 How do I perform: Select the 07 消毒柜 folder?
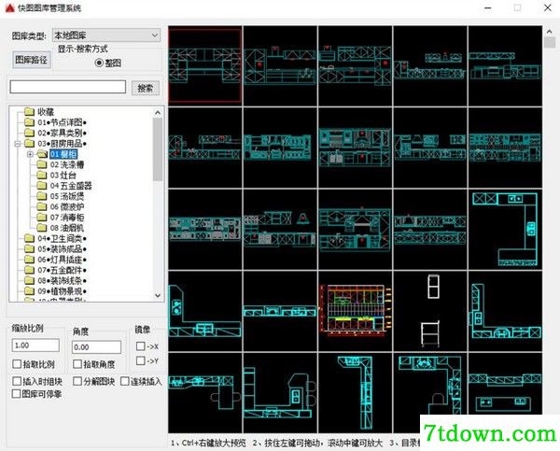[x=67, y=218]
